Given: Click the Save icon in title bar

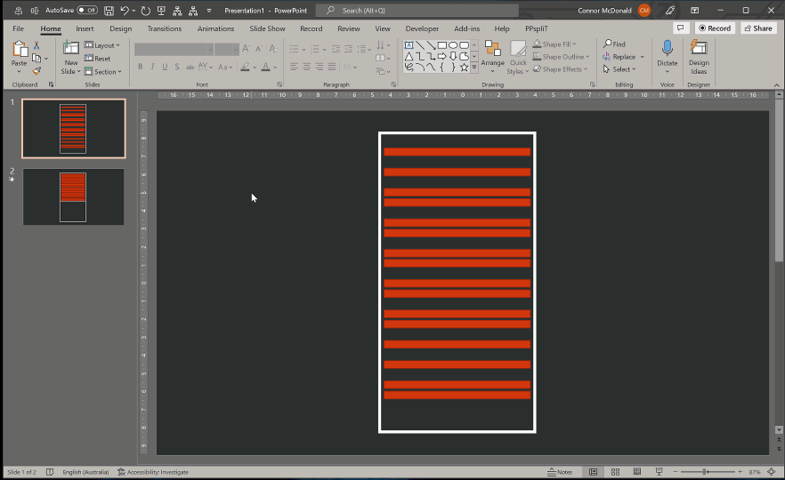Looking at the screenshot, I should point(109,11).
